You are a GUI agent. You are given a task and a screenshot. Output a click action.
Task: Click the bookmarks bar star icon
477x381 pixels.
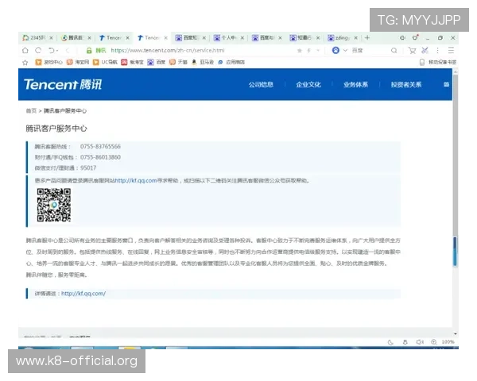coord(25,62)
